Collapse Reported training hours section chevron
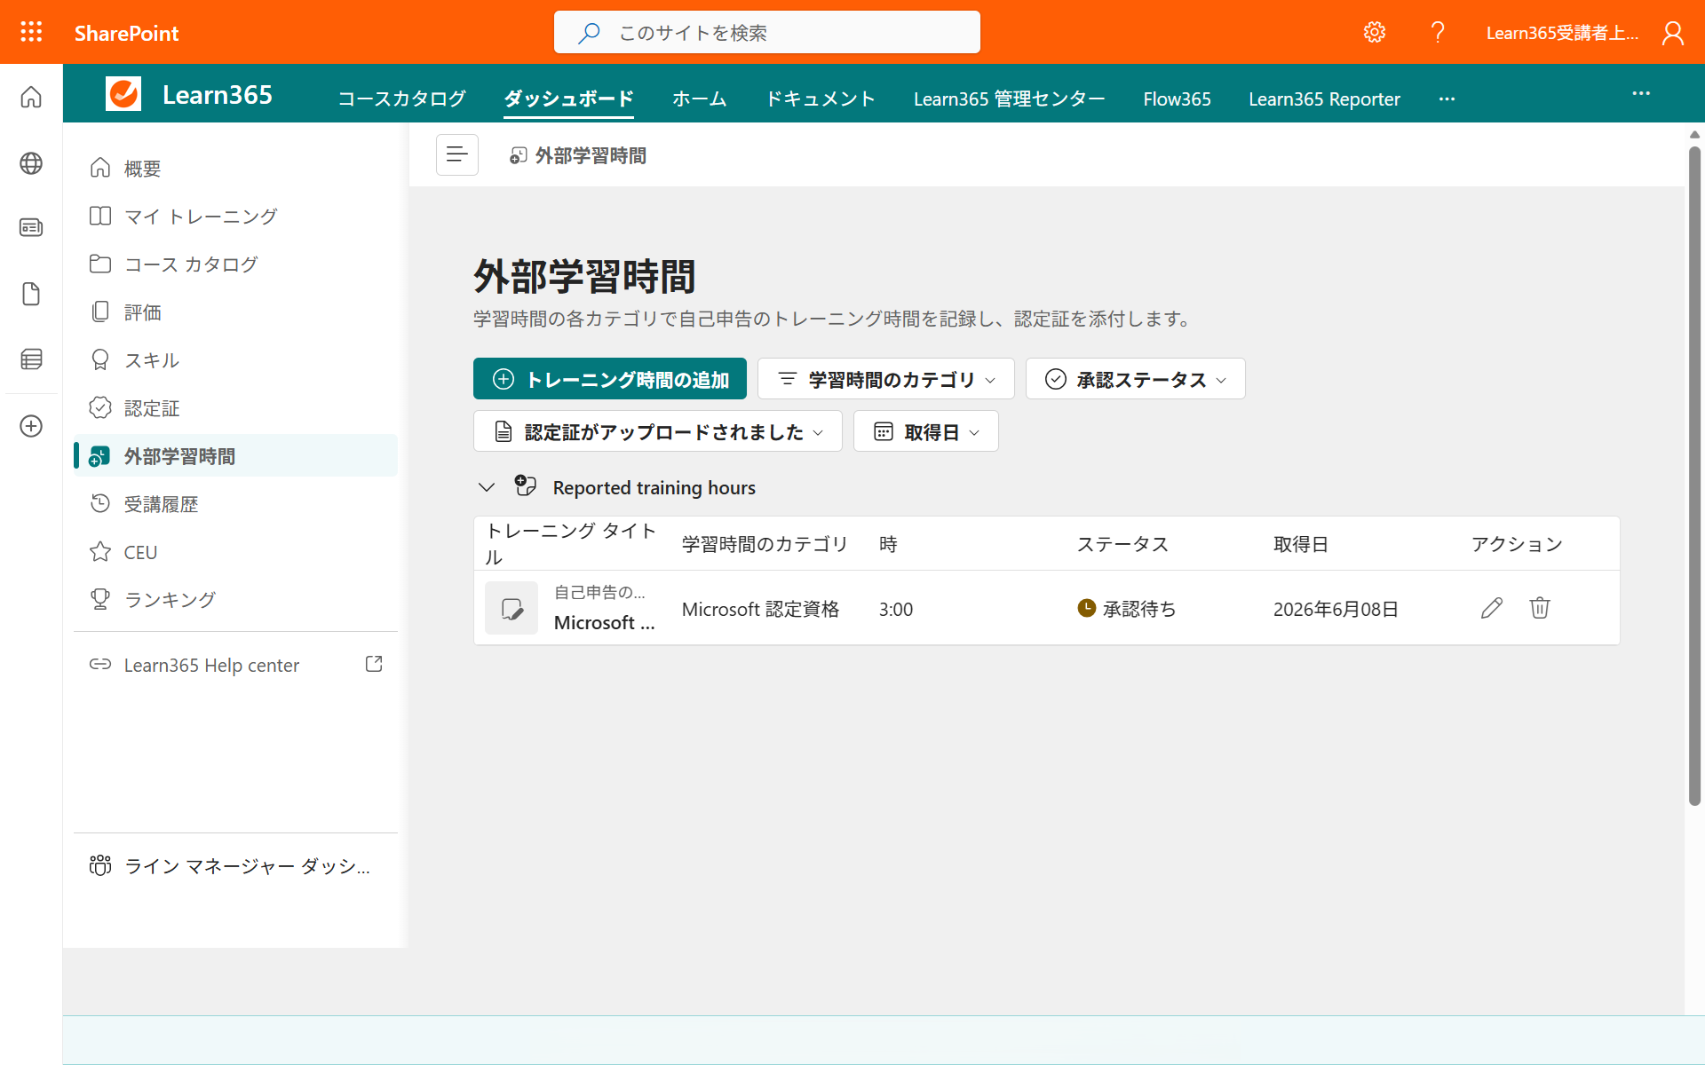1705x1065 pixels. [486, 487]
